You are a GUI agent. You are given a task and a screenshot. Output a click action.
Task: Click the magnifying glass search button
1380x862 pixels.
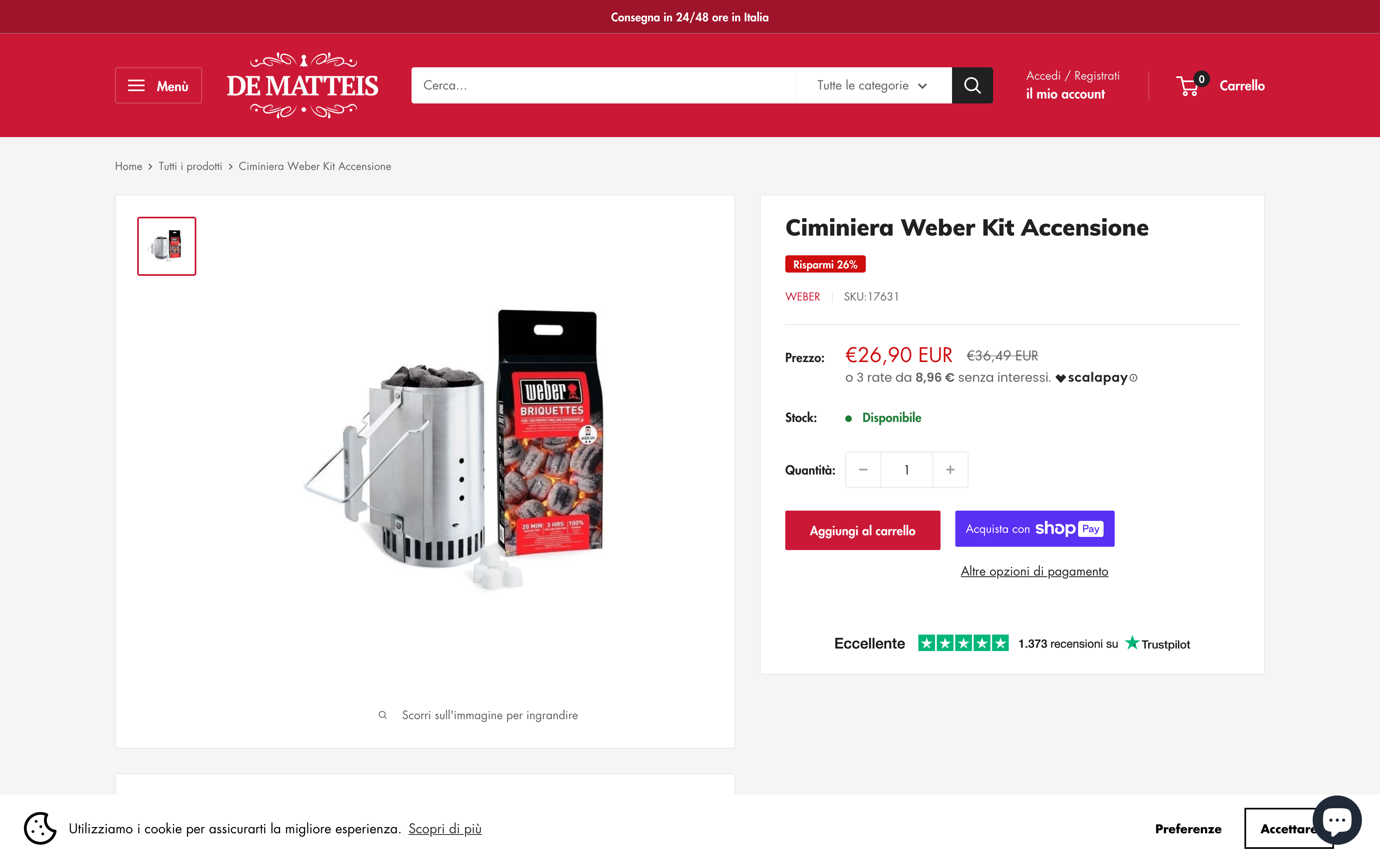coord(972,85)
